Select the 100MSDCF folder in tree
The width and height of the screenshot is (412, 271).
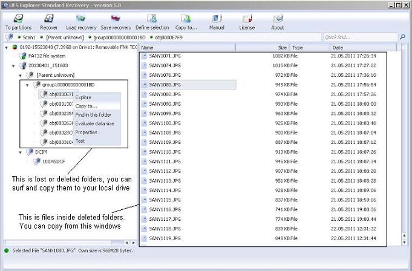tap(53, 162)
